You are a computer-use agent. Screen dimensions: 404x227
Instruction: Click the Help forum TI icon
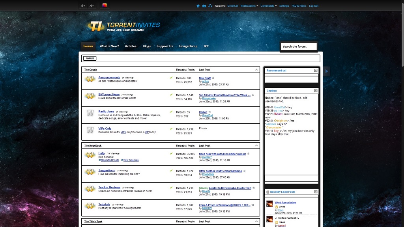pos(90,155)
